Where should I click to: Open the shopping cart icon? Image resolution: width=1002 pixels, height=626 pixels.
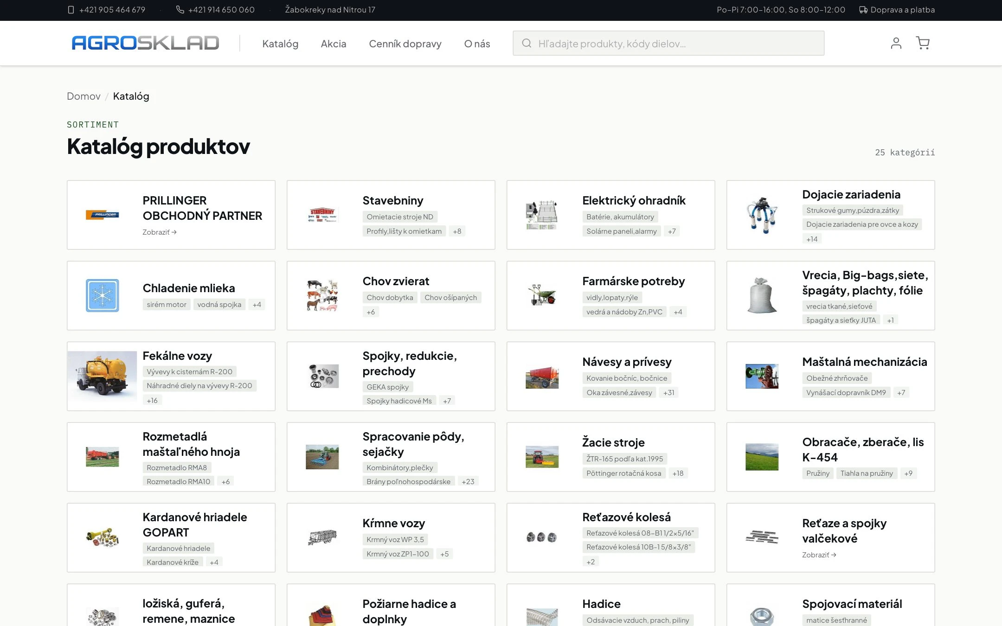coord(923,43)
